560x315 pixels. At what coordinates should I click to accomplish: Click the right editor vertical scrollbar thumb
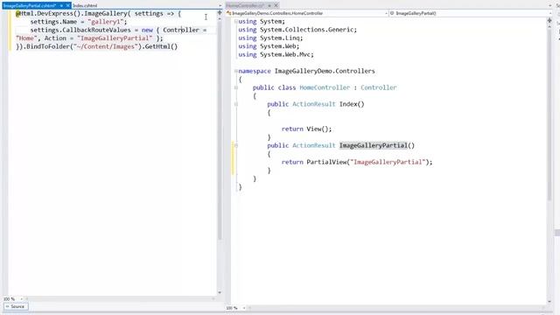pyautogui.click(x=549, y=115)
